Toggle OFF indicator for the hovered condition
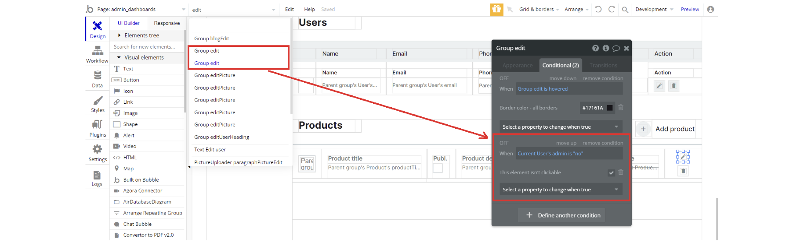804x246 pixels. tap(504, 78)
